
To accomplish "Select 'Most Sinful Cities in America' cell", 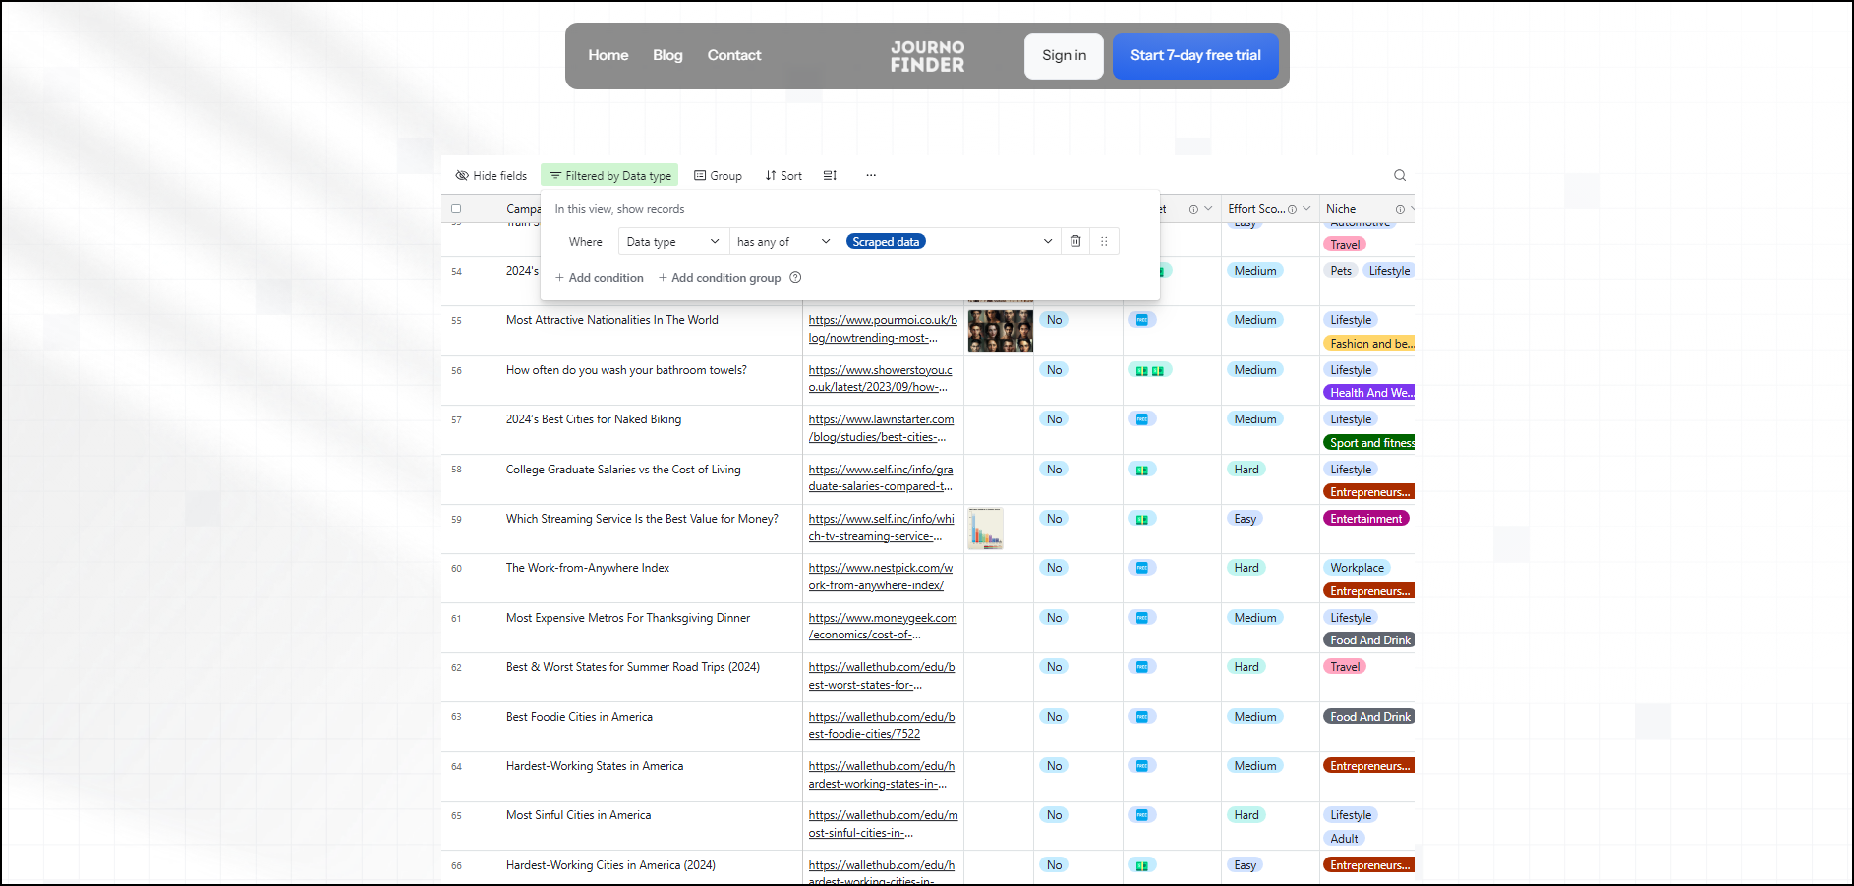I will pyautogui.click(x=578, y=815).
